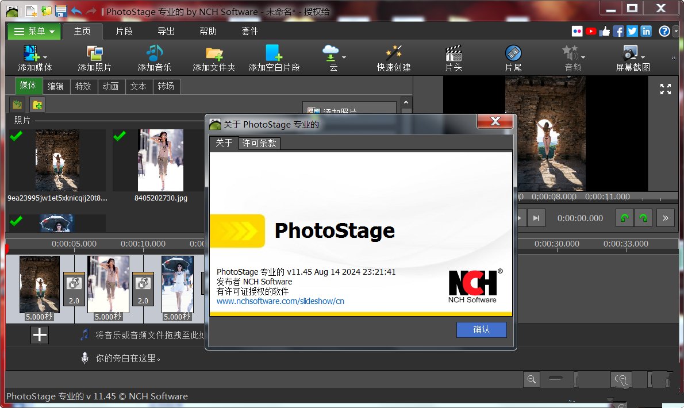Image resolution: width=684 pixels, height=408 pixels.
Task: Switch to 主页 ribbon tab
Action: point(82,31)
